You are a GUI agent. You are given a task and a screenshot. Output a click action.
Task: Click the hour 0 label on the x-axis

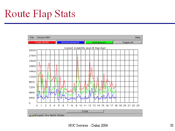click(37, 105)
